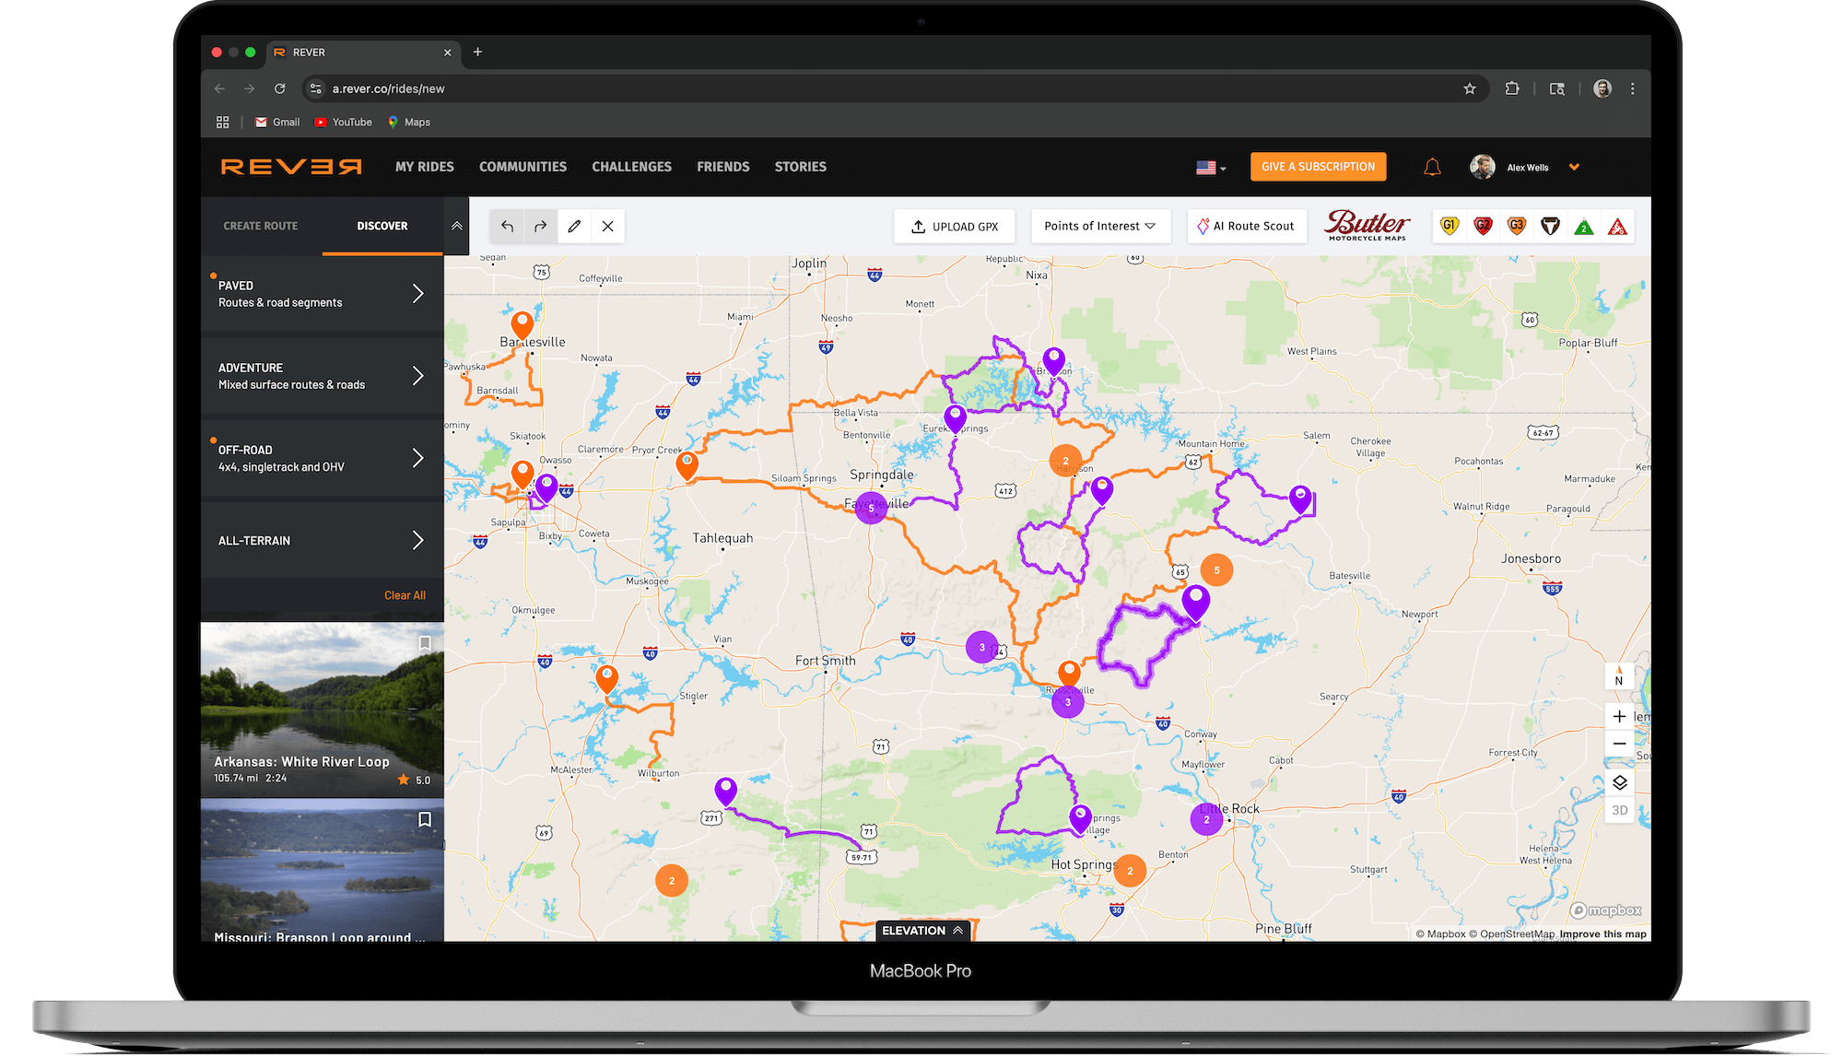Click the GIVE A SUBSCRIPTION button
Screen dimensions: 1843x1056
pyautogui.click(x=1318, y=167)
